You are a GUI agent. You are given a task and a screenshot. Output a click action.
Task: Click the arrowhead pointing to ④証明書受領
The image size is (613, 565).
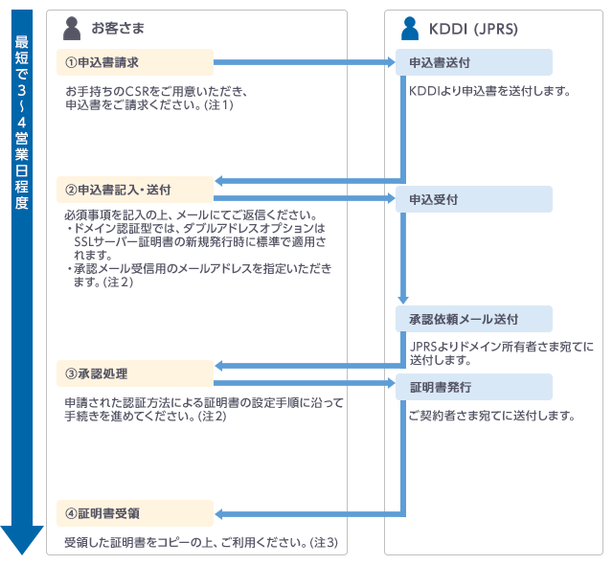coord(219,512)
